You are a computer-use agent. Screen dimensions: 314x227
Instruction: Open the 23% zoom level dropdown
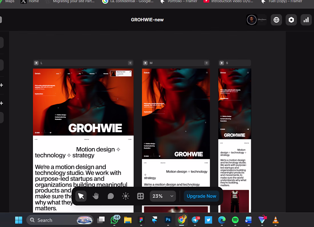163,196
